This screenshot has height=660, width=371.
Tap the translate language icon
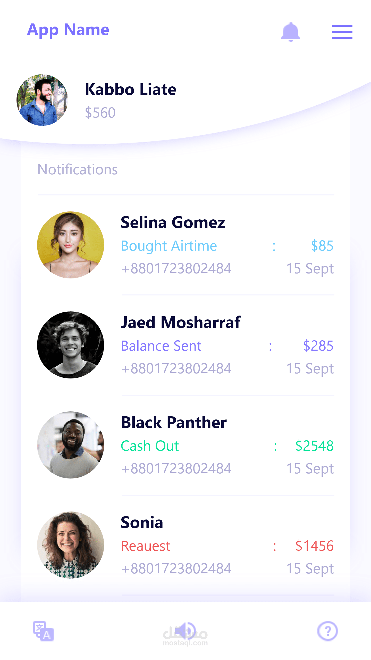[43, 631]
